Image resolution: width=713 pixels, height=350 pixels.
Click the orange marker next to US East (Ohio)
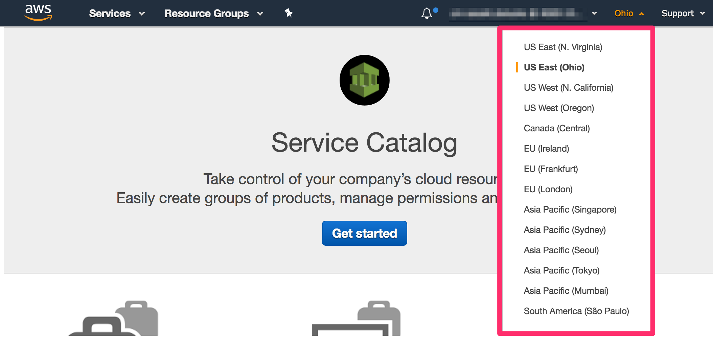tap(517, 67)
